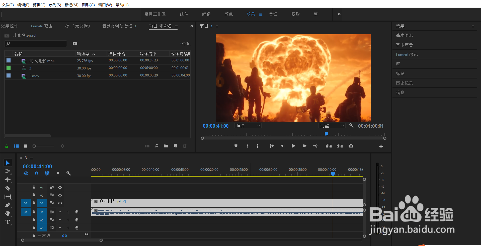This screenshot has width=481, height=246.
Task: Toggle lock on track V3
Action: tap(34, 187)
